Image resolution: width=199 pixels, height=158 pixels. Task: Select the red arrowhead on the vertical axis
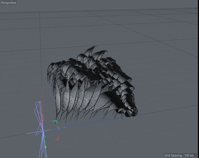[x=43, y=119]
